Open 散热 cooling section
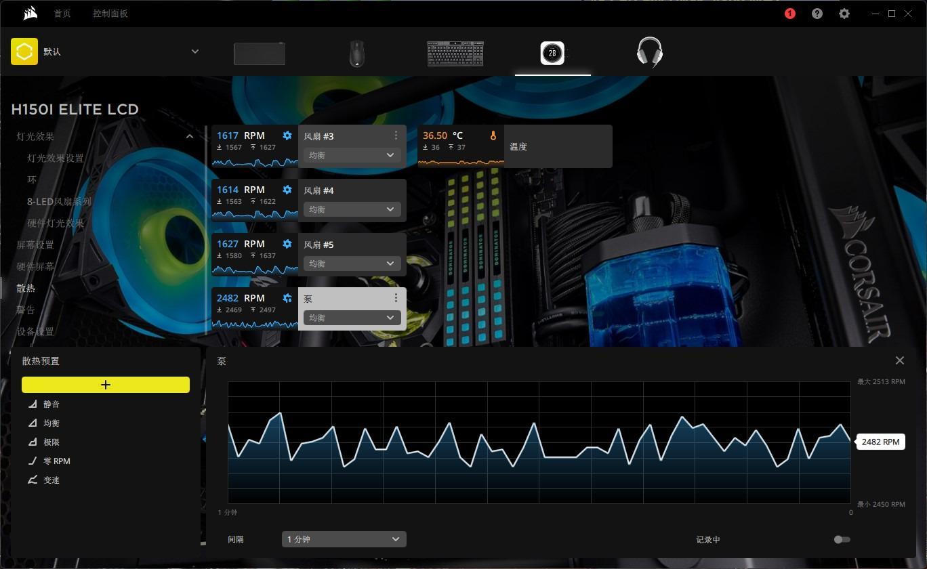Screen dimensions: 927x569 pos(26,288)
